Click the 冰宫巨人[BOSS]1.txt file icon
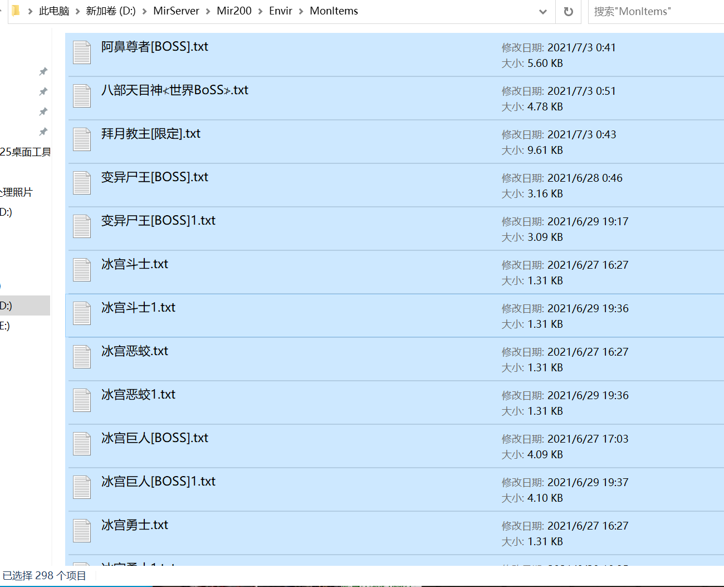The height and width of the screenshot is (587, 724). tap(82, 487)
